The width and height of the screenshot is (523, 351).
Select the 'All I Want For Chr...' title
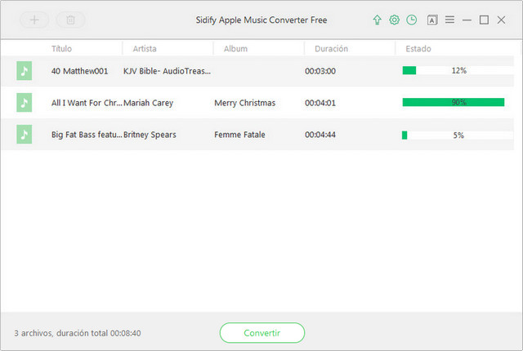87,103
